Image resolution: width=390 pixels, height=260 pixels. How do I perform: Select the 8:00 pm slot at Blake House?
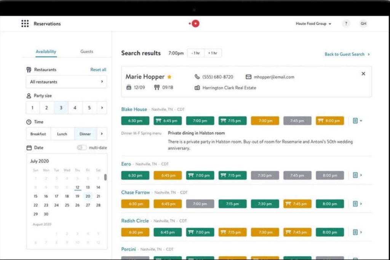[330, 121]
